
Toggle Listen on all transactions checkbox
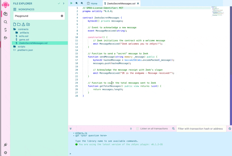(x=137, y=129)
